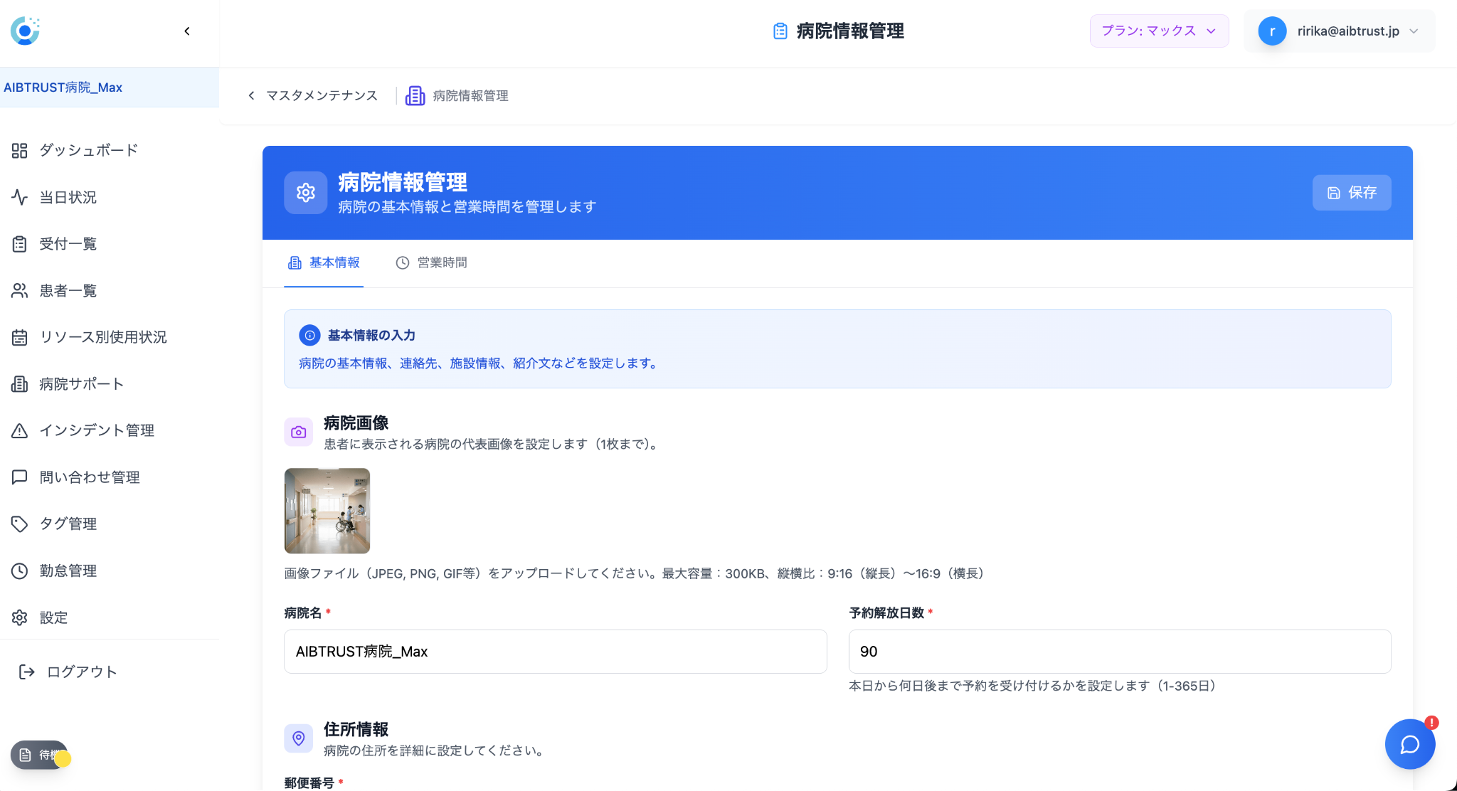Screen dimensions: 1457x791
Task: Expand the ririka@aibtrust.jp account menu
Action: coord(1340,31)
